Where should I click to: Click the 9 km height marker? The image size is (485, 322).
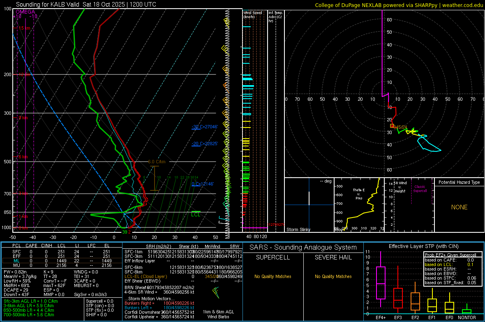click(x=23, y=118)
